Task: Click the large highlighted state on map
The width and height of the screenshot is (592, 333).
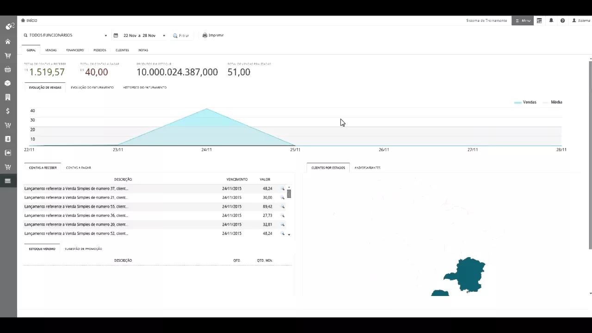Action: pos(467,274)
